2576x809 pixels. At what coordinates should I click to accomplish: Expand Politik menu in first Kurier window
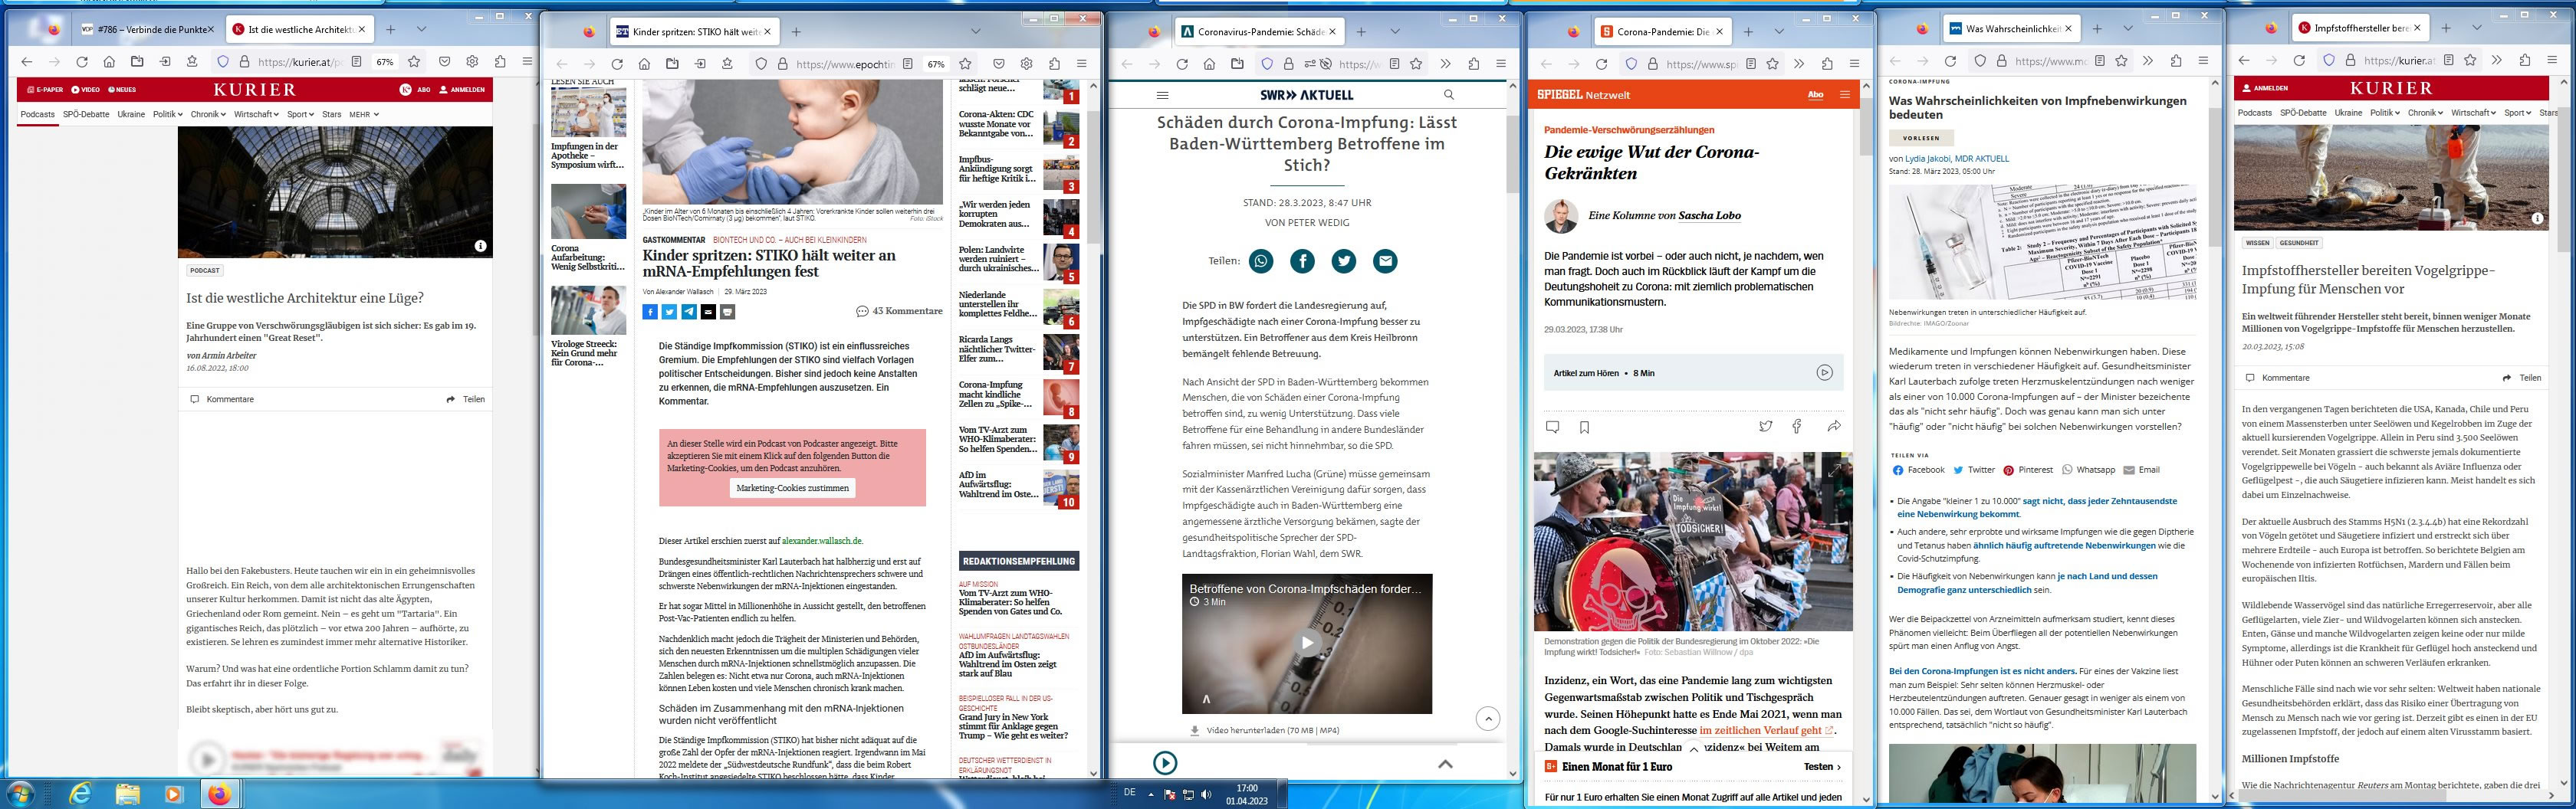point(167,115)
